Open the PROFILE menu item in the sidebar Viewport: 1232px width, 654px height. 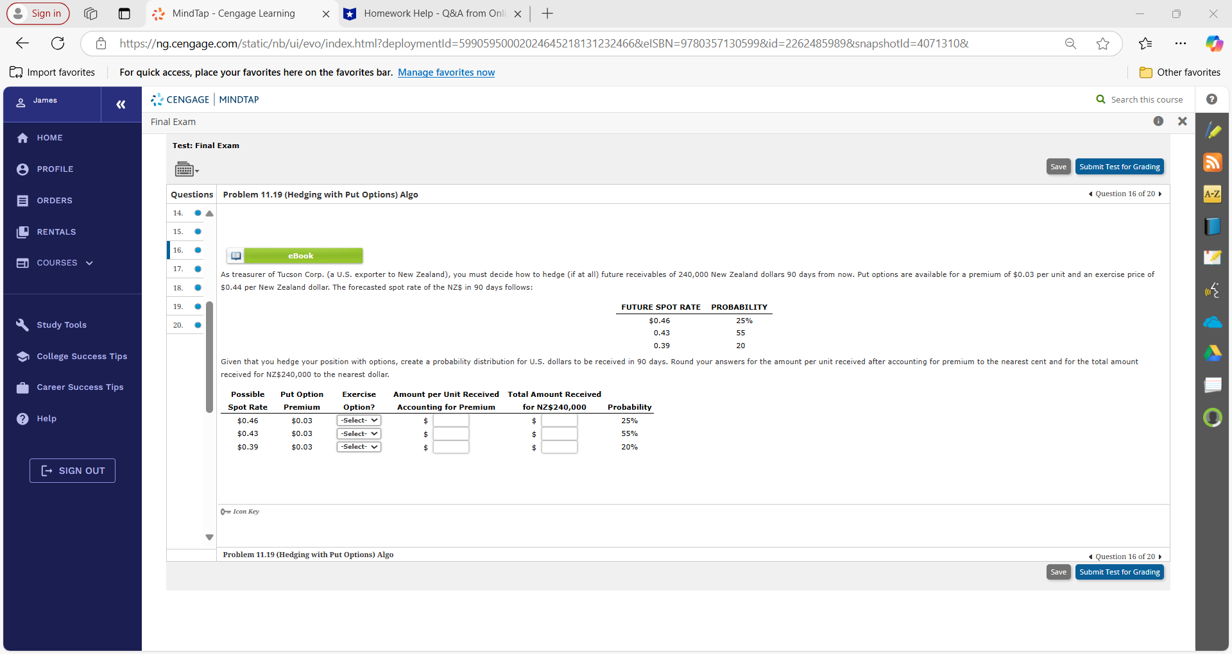click(55, 169)
